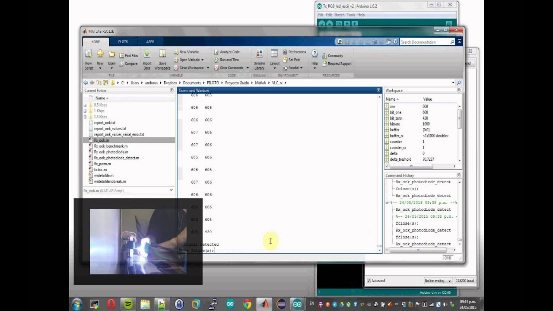Click the Compare files tool
This screenshot has width=553, height=311.
pos(128,63)
